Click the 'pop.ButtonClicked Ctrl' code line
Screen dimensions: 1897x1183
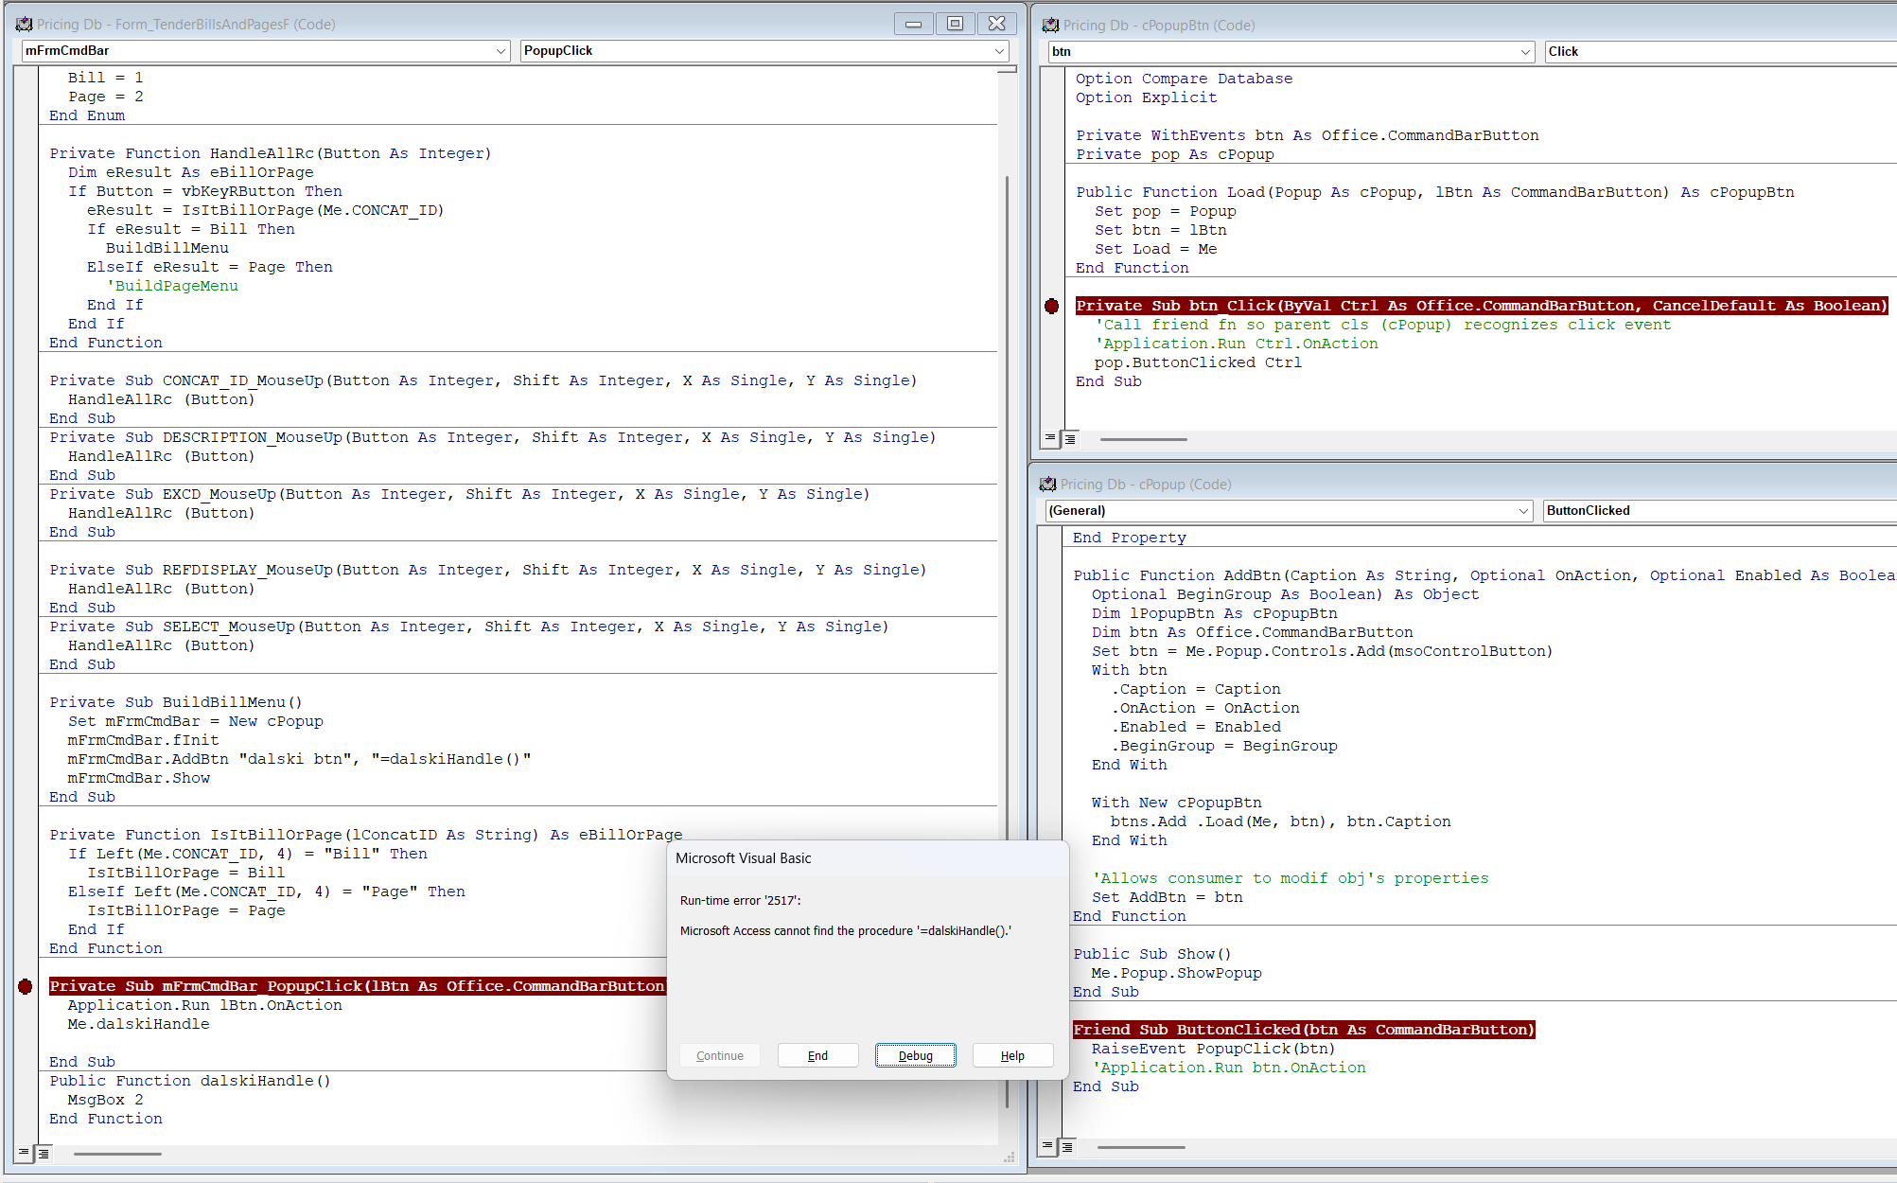click(1198, 362)
